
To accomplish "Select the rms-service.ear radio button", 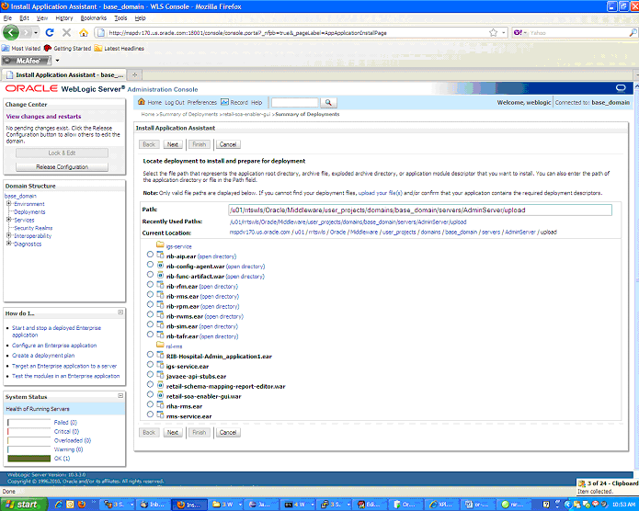I will click(150, 414).
